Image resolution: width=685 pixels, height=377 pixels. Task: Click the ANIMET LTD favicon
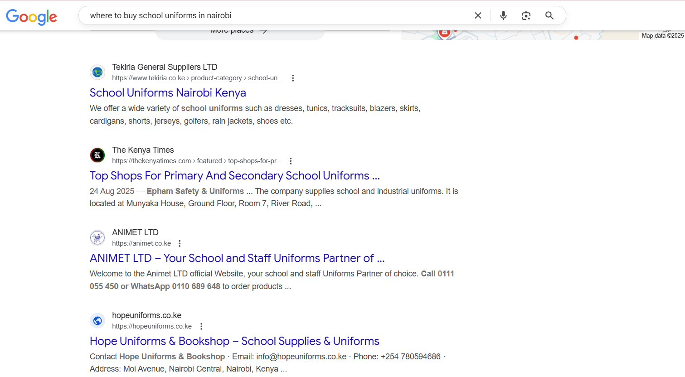[97, 238]
